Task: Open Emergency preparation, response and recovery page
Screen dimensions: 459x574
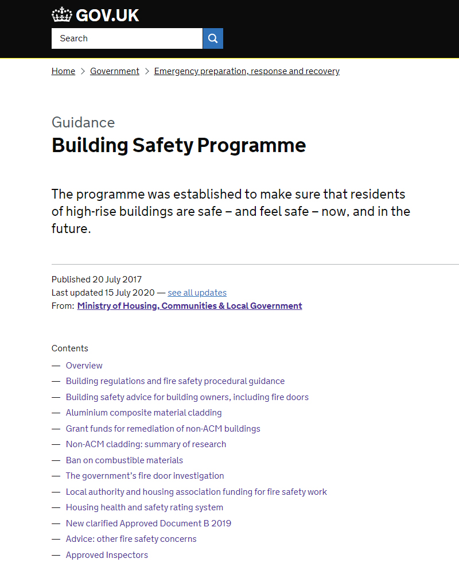Action: pyautogui.click(x=246, y=71)
